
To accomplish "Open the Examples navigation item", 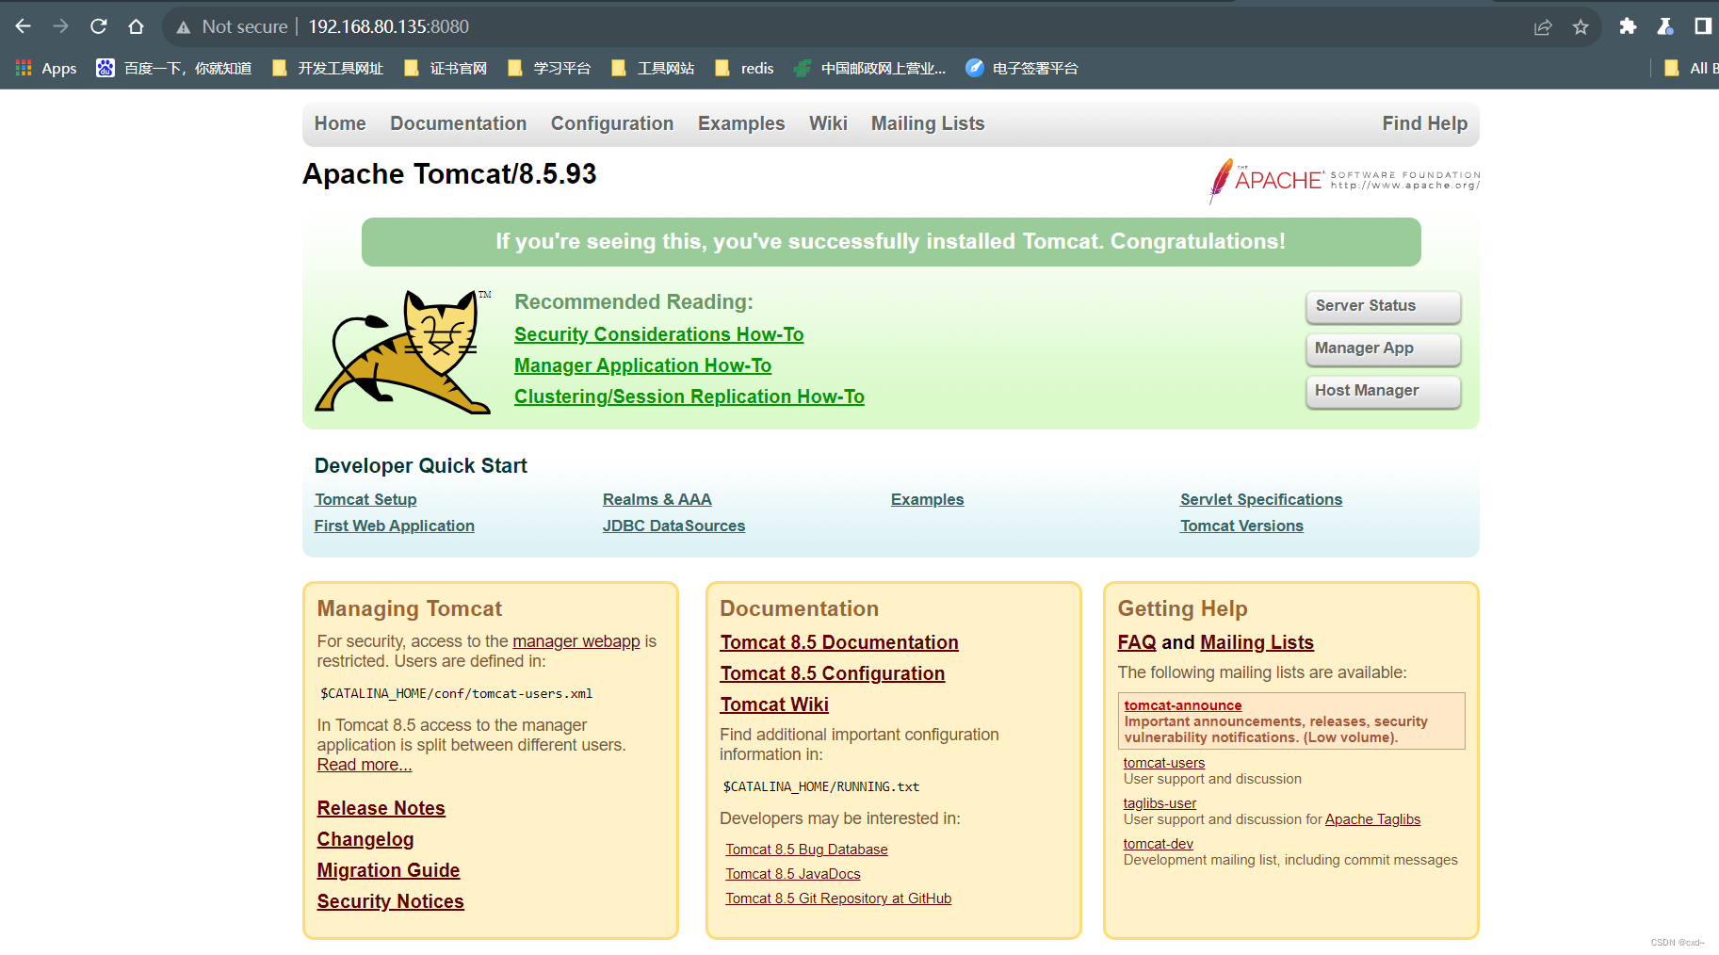I will click(x=741, y=123).
